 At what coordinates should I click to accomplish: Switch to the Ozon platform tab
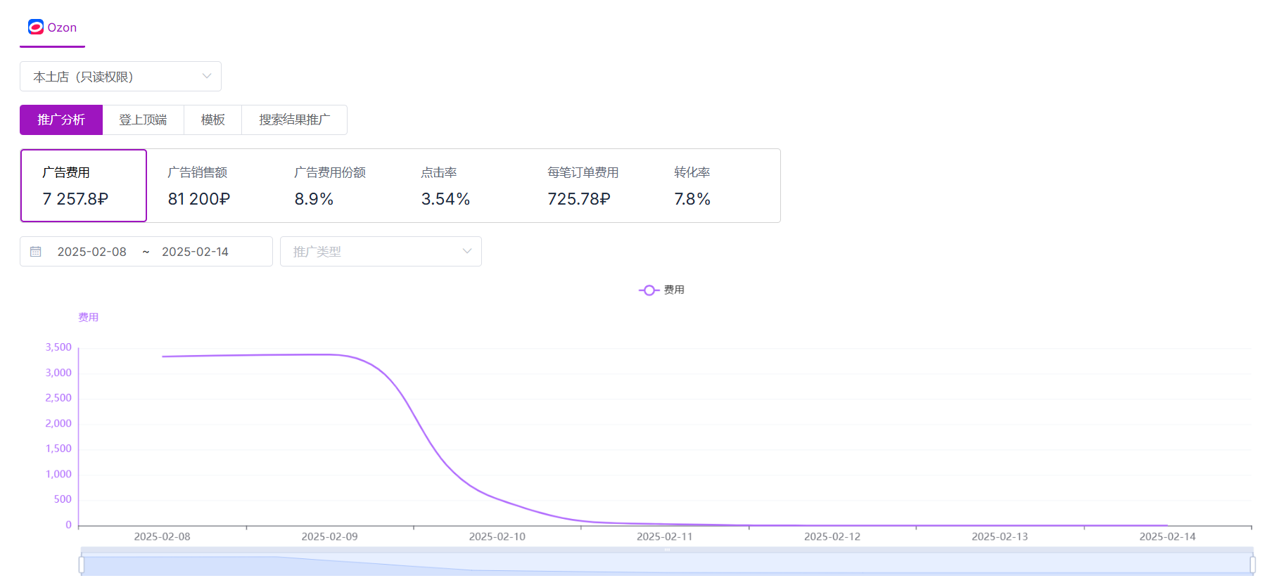52,27
